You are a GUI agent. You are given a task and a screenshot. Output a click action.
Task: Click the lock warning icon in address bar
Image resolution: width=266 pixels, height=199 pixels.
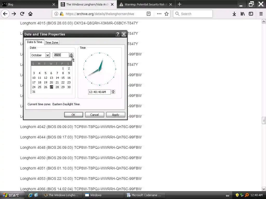pos(62,14)
